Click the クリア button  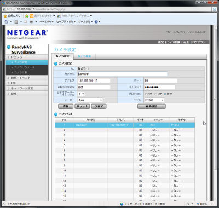coord(99,106)
